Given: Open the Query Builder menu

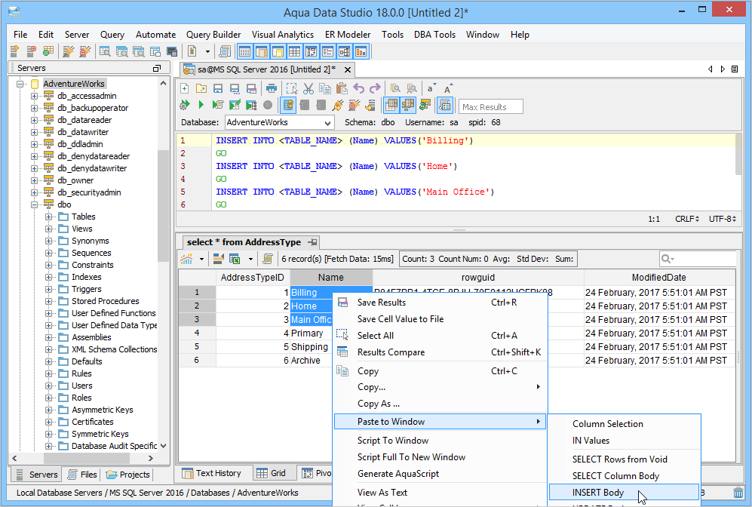Looking at the screenshot, I should click(213, 35).
